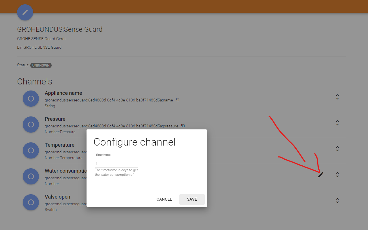Click the senseguard pressure channel UID text

pos(111,126)
